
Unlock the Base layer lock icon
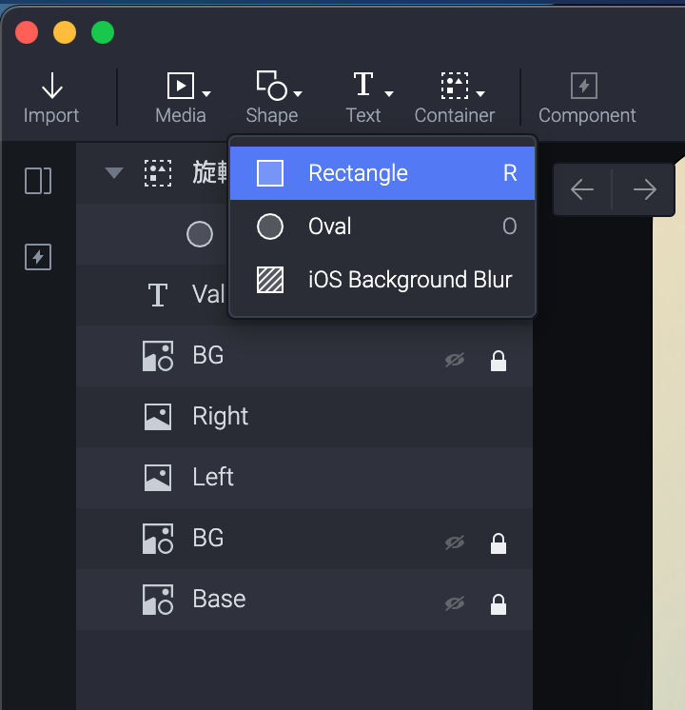pyautogui.click(x=498, y=603)
